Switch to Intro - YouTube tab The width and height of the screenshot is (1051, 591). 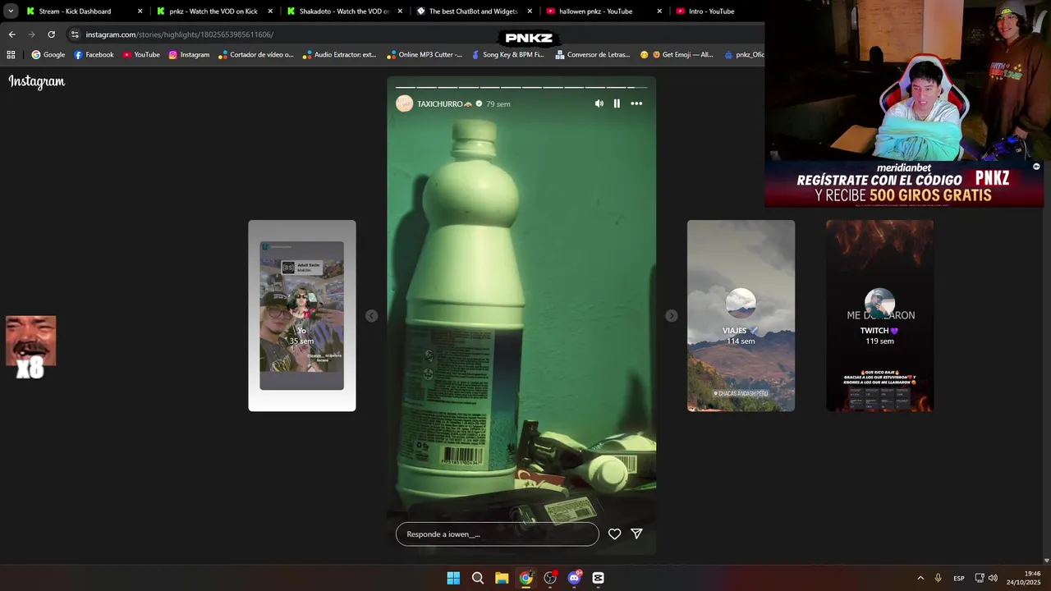[x=711, y=11]
